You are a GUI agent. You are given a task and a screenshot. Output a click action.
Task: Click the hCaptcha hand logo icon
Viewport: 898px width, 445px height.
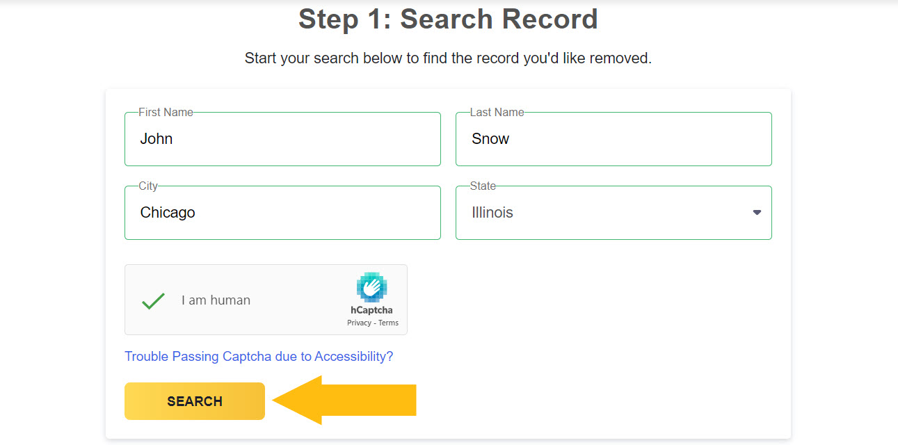[372, 288]
